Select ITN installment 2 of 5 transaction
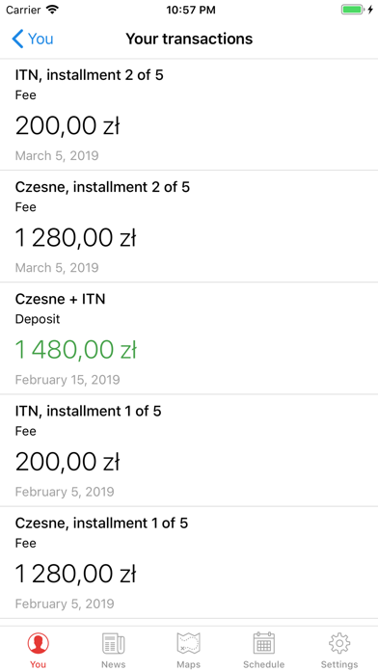378x671 pixels. (x=189, y=115)
